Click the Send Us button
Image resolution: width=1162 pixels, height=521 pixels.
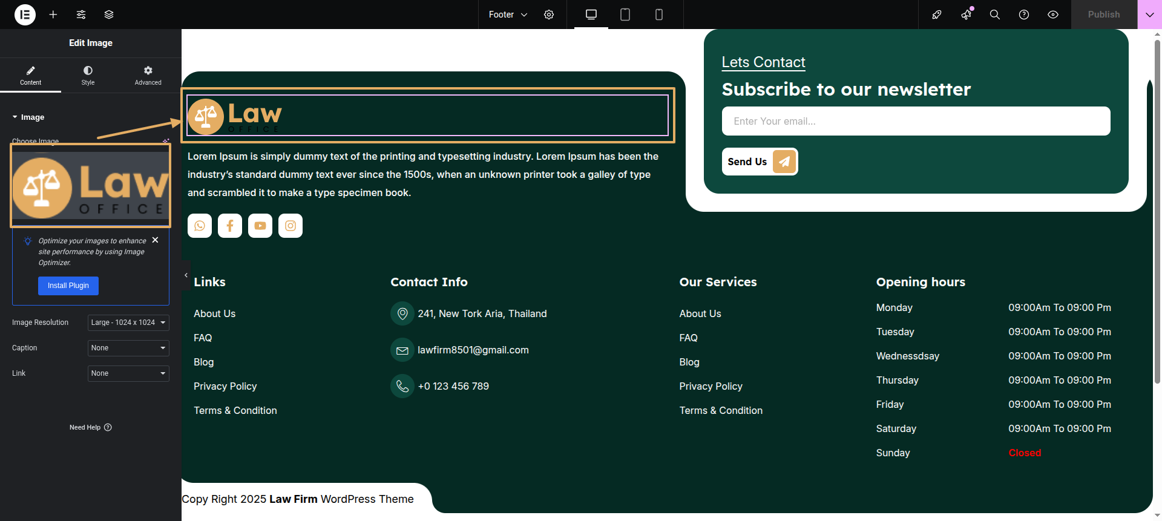coord(760,162)
